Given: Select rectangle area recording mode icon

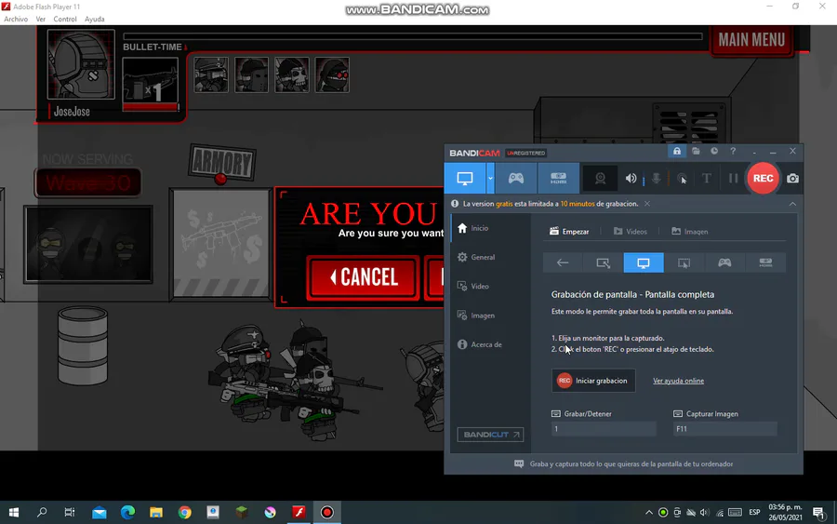Looking at the screenshot, I should pyautogui.click(x=604, y=262).
